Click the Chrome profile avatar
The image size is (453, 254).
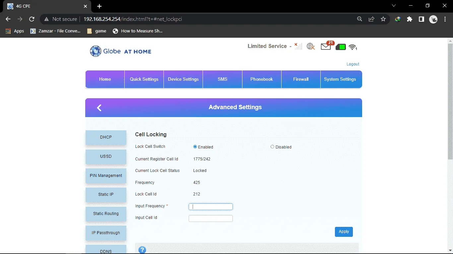[x=433, y=19]
